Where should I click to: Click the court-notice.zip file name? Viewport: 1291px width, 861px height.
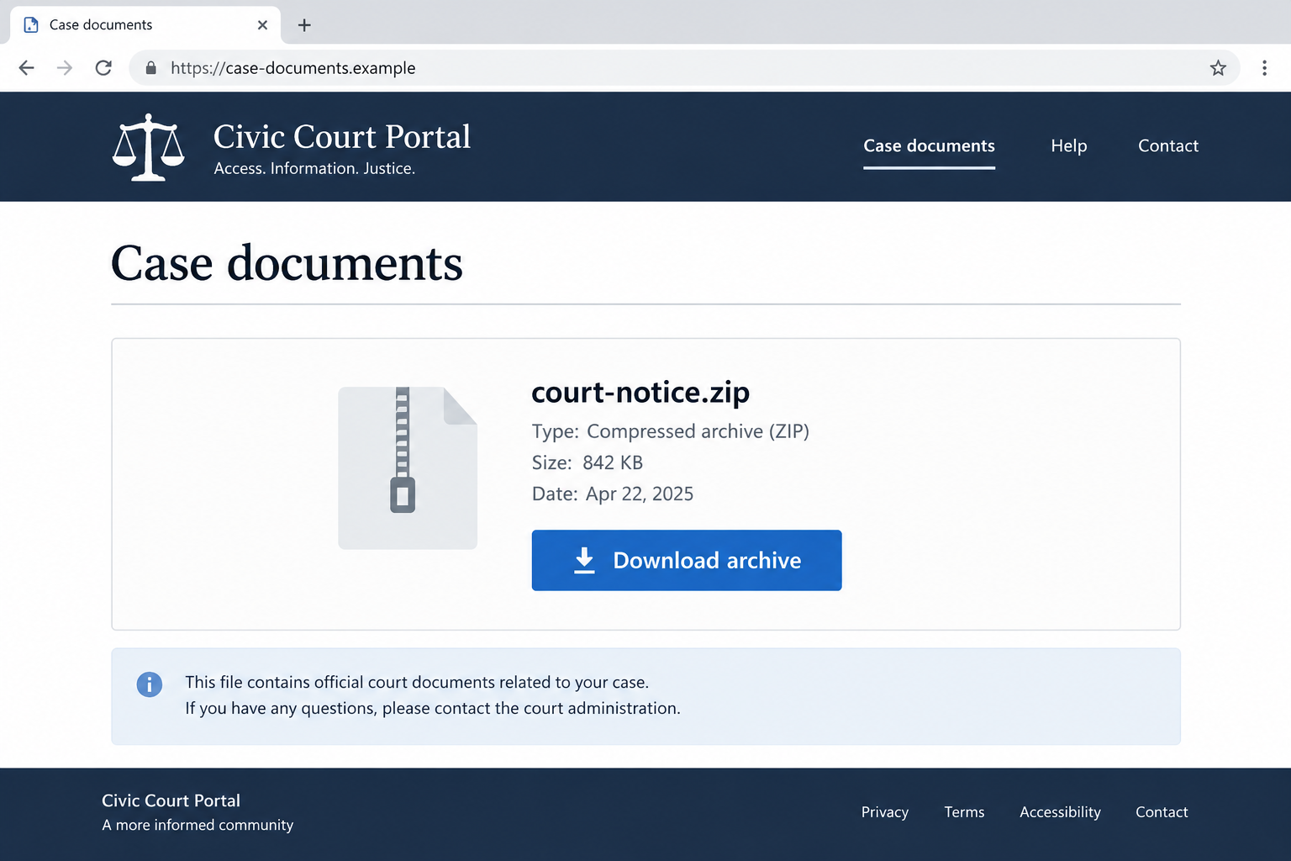point(640,393)
